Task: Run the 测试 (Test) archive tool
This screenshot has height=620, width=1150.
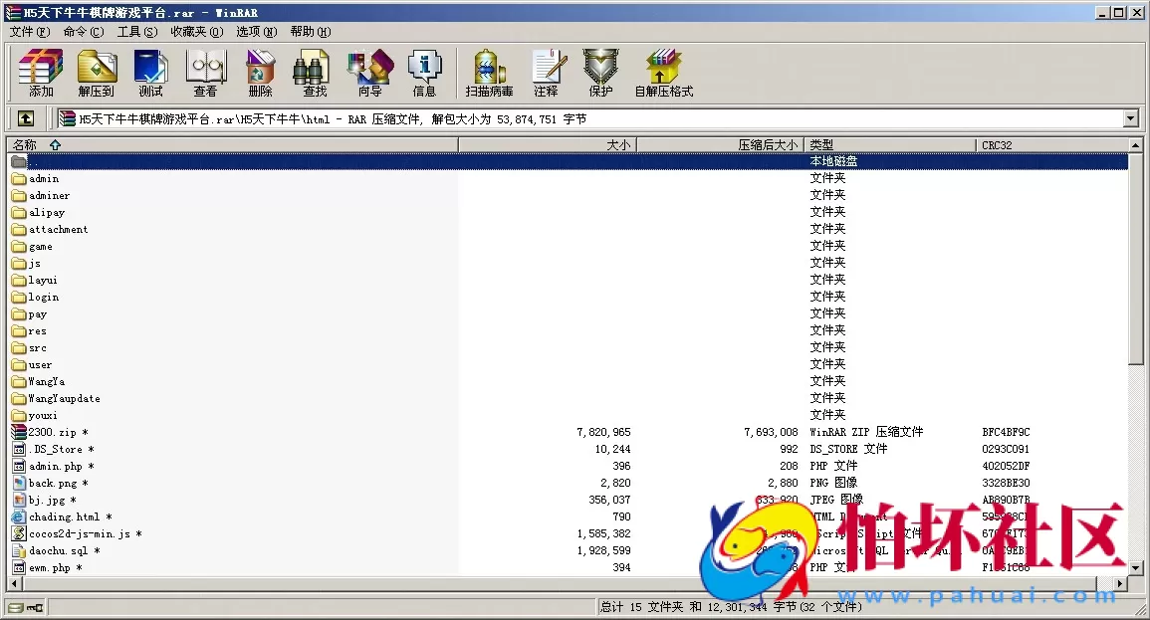Action: tap(150, 74)
